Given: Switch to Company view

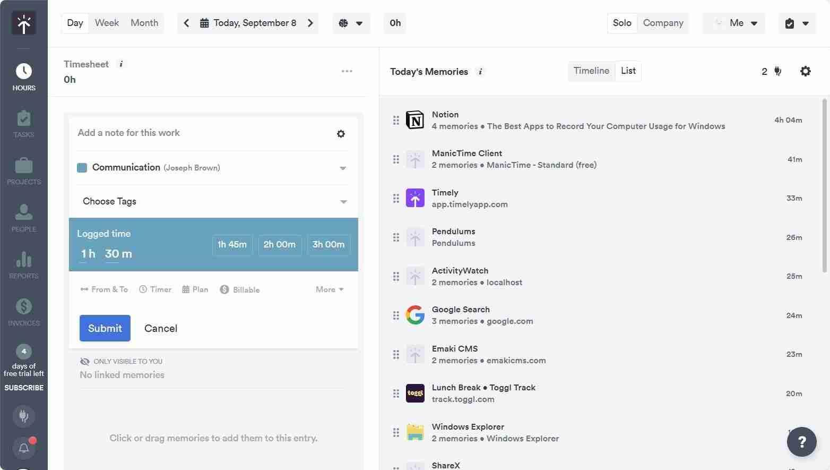Looking at the screenshot, I should pos(663,23).
